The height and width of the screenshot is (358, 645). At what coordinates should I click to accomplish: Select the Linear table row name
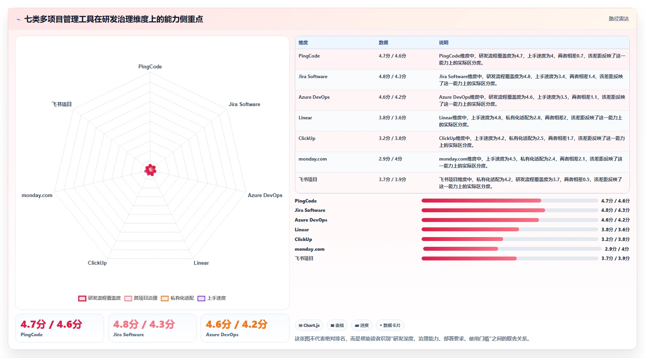[305, 118]
